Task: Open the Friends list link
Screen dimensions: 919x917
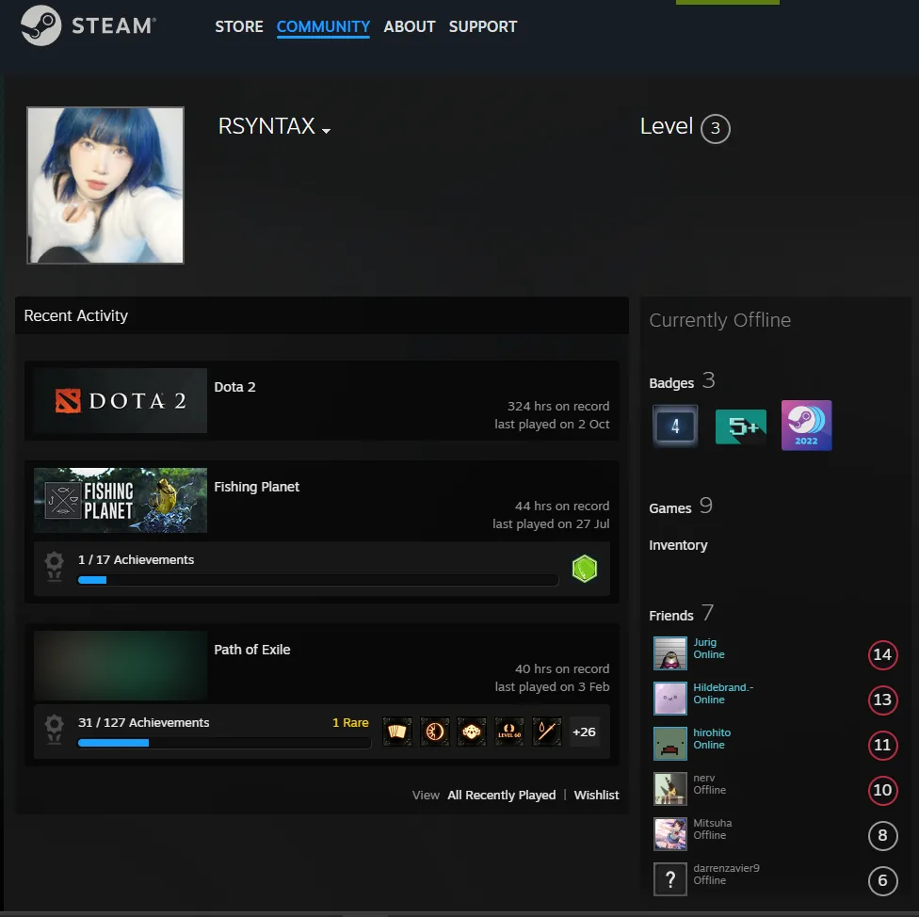Action: click(x=671, y=615)
